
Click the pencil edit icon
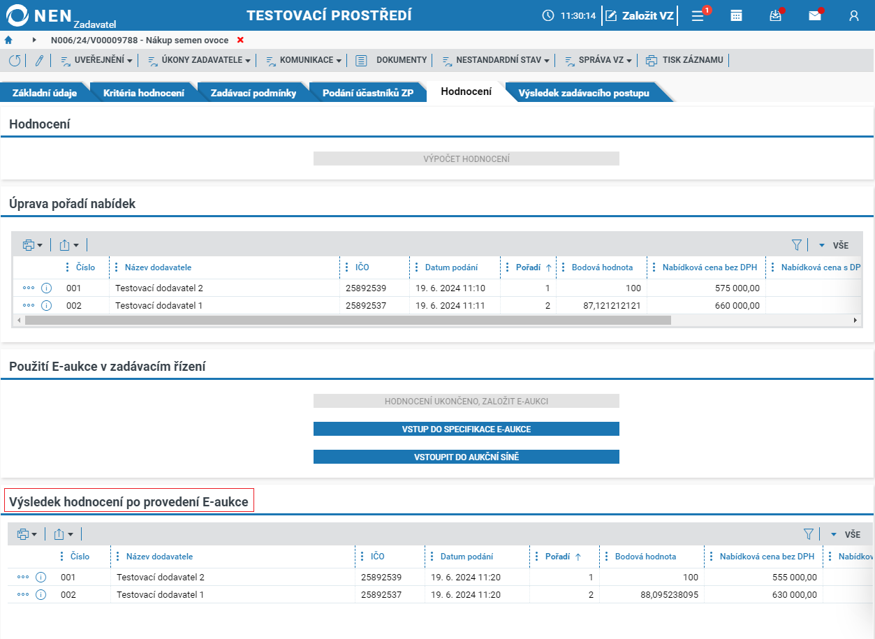pyautogui.click(x=39, y=61)
